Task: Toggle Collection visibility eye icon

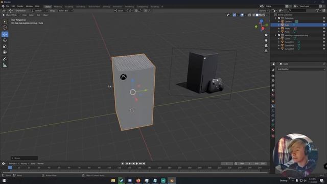Action: pyautogui.click(x=324, y=18)
